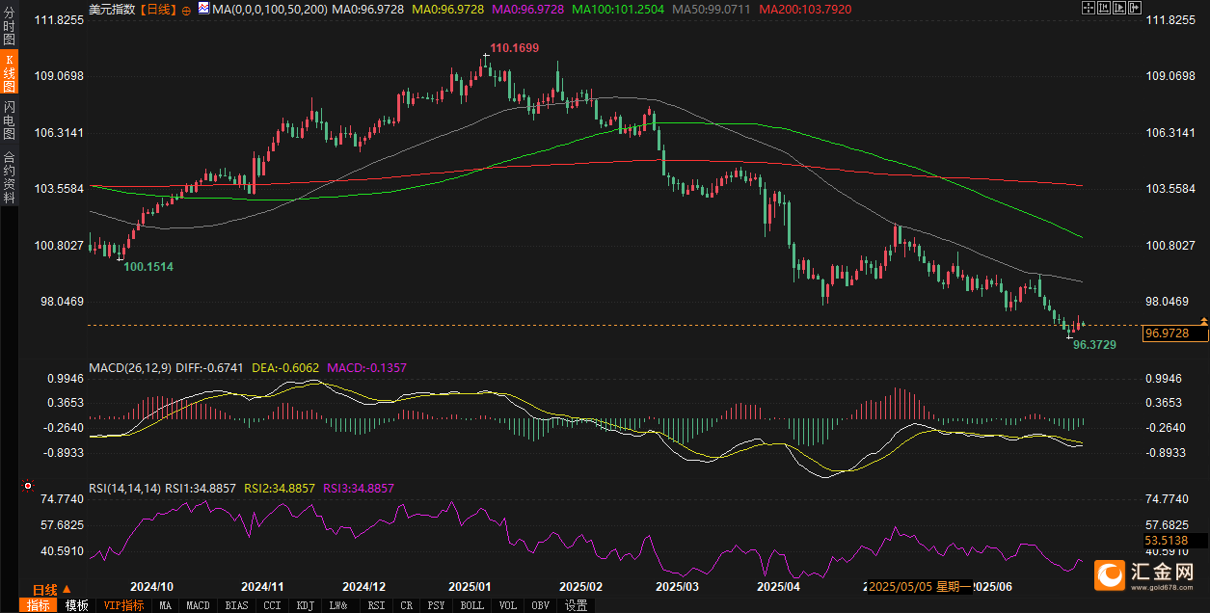
Task: Click the 100.1514 low price label
Action: coord(149,265)
